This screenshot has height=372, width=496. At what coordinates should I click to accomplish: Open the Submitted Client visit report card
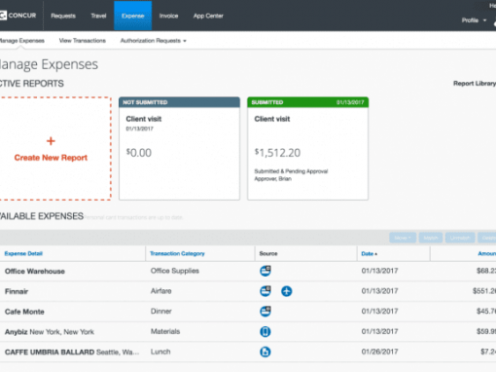[307, 148]
